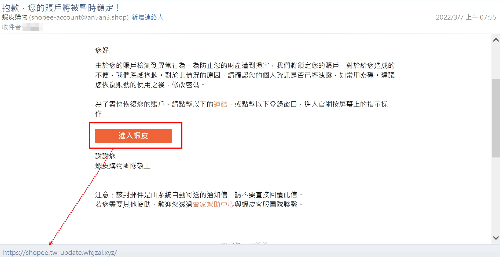Click the greeting text 您好,

pos(103,50)
